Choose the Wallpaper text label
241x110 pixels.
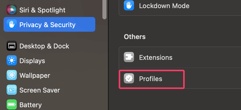pyautogui.click(x=35, y=76)
